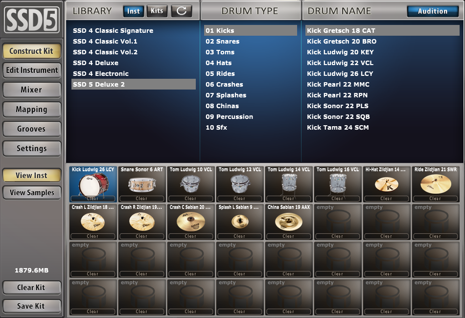The image size is (465, 318).
Task: Choose 03 Toms drum type
Action: click(251, 52)
